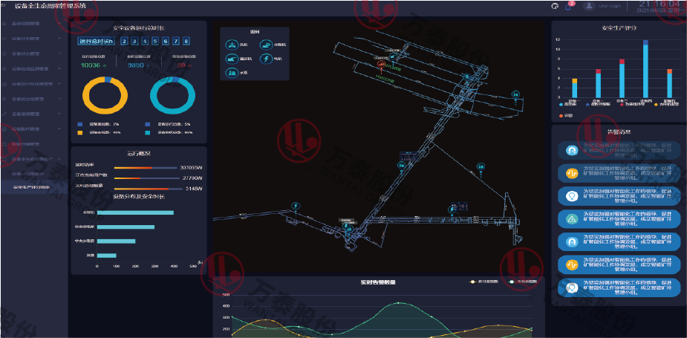Select the motor (电机) lightning icon in legend

click(x=266, y=59)
